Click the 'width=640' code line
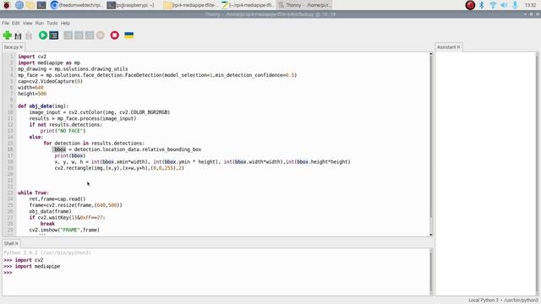 [x=30, y=88]
